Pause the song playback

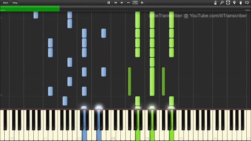click(109, 3)
